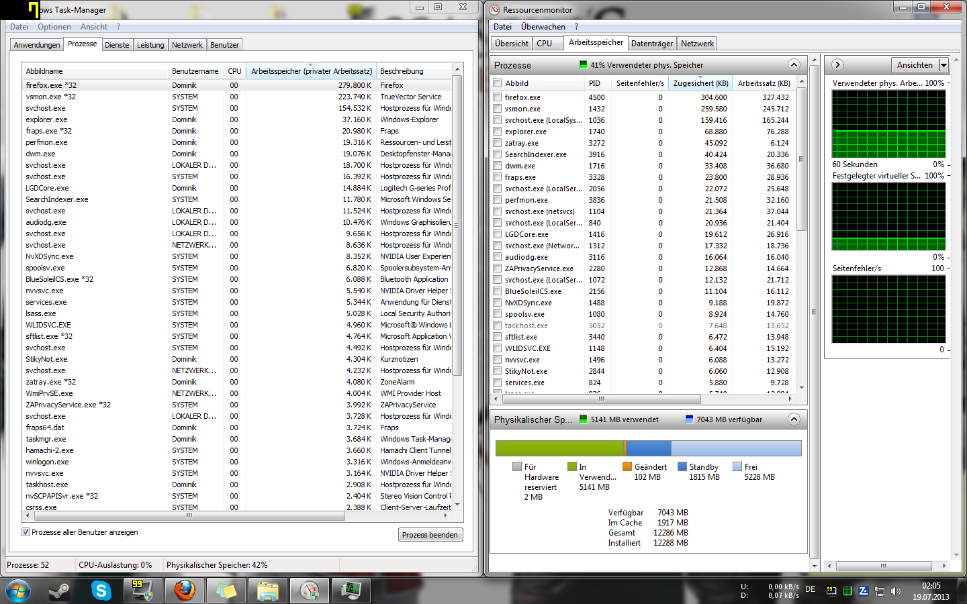Switch to Dienste tab
Image resolution: width=967 pixels, height=604 pixels.
coord(117,45)
